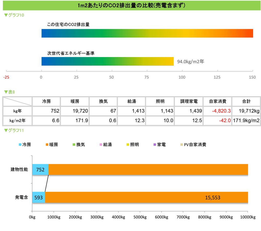Click the この住宅のCO2排出量 gradient bar

[x=147, y=33]
